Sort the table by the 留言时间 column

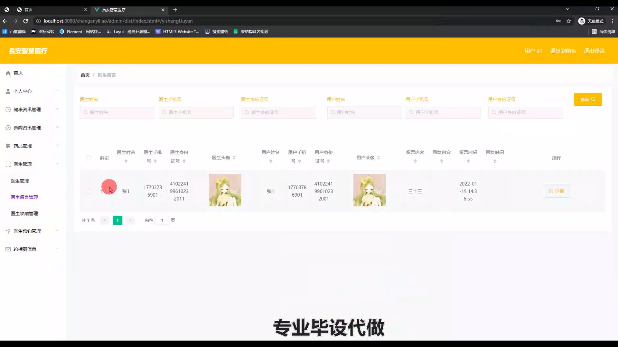point(468,161)
